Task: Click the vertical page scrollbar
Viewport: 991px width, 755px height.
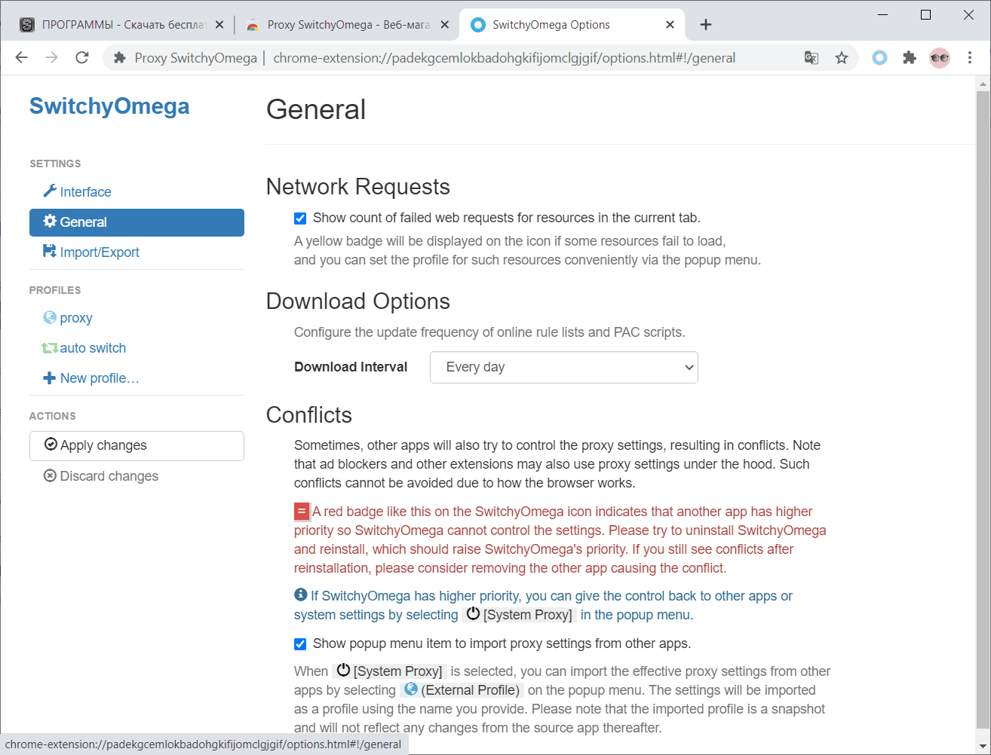Action: point(983,409)
